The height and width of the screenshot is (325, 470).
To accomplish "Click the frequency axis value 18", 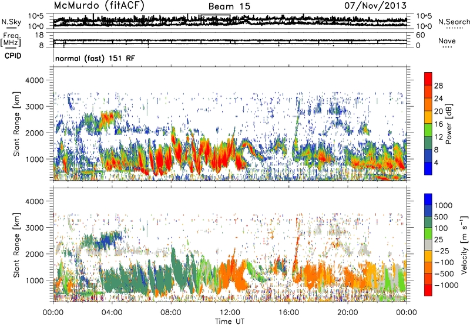I will coord(39,35).
